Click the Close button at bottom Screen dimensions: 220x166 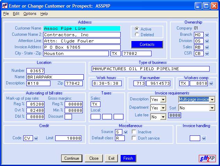[x=94, y=158]
